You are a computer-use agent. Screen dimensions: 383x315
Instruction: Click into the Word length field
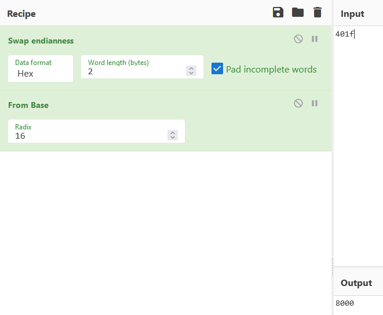[x=133, y=72]
